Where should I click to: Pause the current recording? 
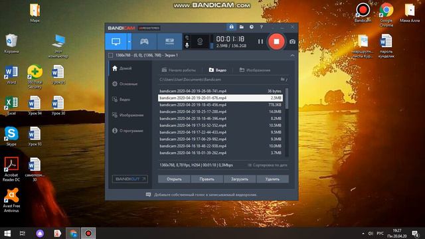pos(260,41)
